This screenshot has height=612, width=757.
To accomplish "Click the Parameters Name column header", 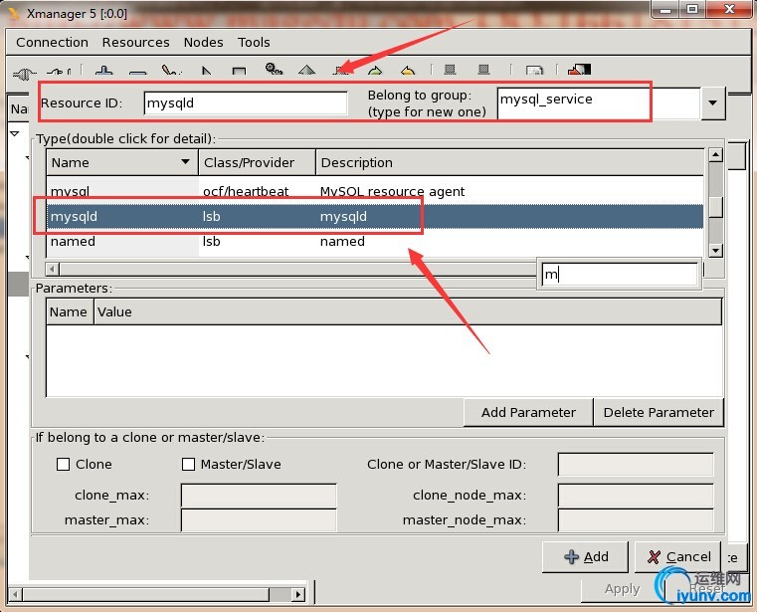I will point(70,312).
